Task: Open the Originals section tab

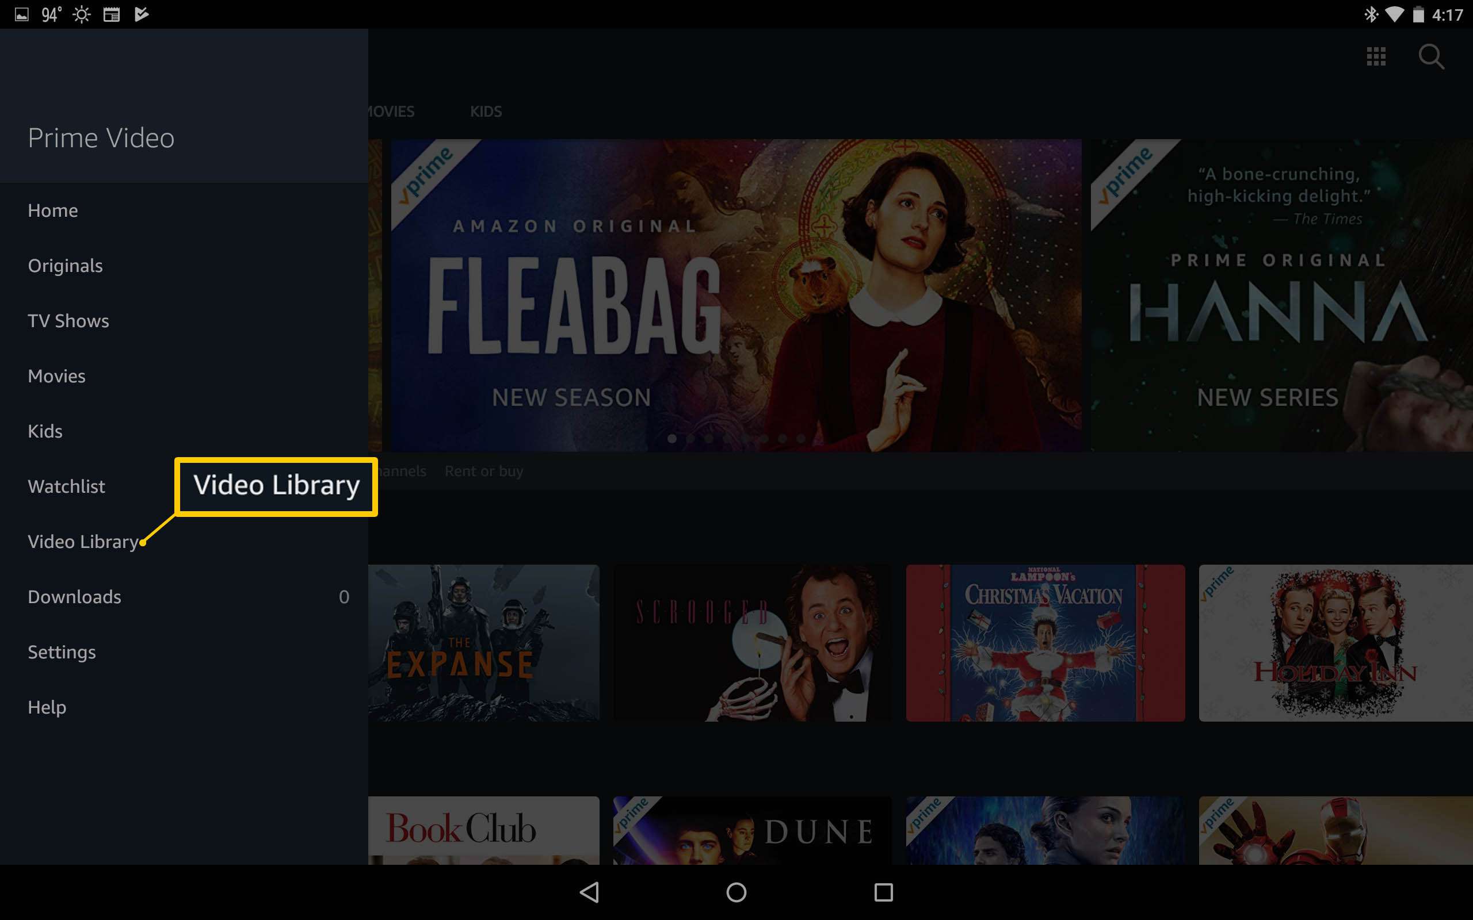Action: 64,265
